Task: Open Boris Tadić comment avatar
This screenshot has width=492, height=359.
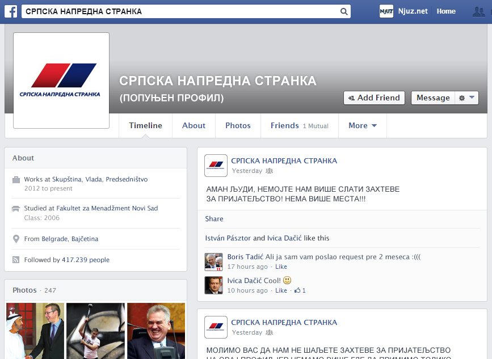Action: click(x=214, y=262)
